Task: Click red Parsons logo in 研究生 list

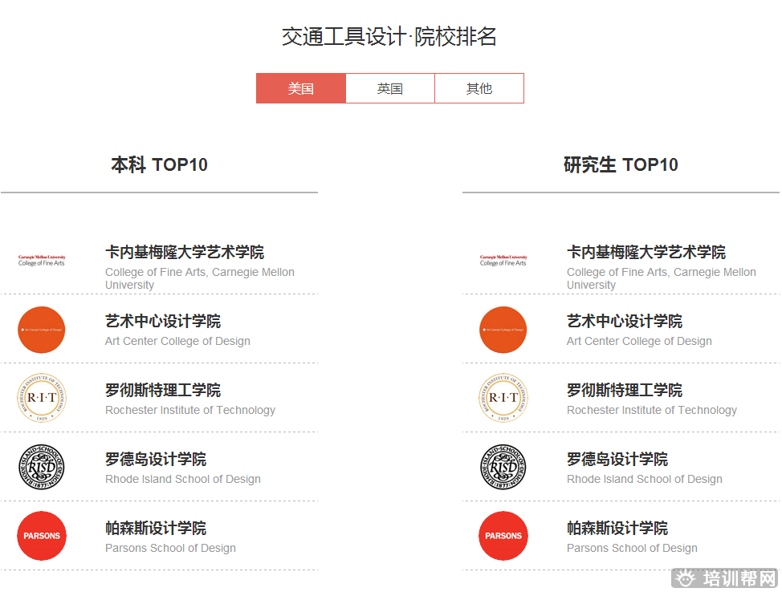Action: 503,536
